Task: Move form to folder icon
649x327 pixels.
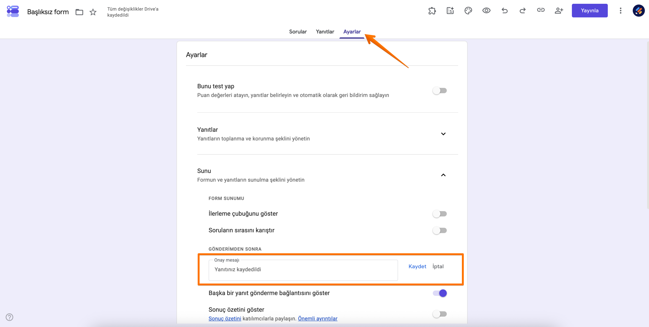Action: click(x=79, y=12)
